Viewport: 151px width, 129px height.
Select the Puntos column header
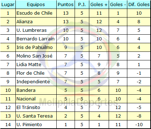(66, 5)
